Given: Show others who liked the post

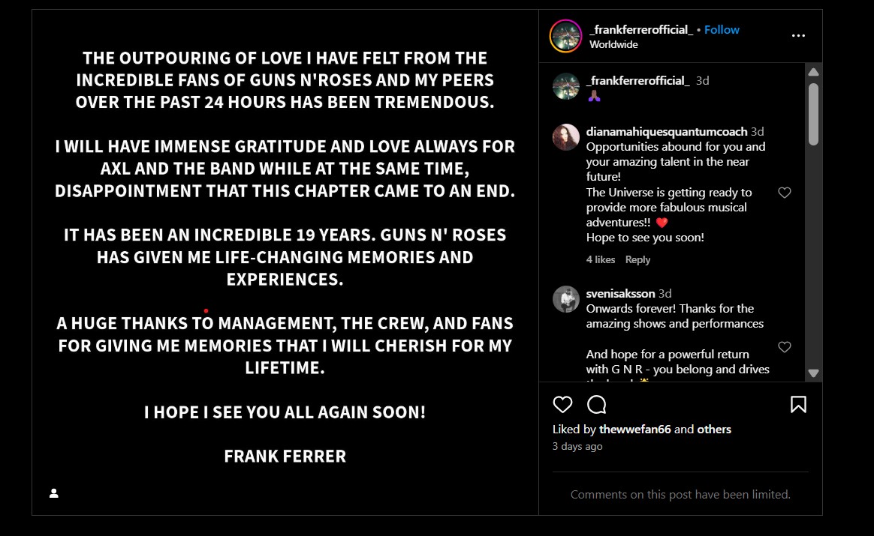Looking at the screenshot, I should (x=714, y=430).
